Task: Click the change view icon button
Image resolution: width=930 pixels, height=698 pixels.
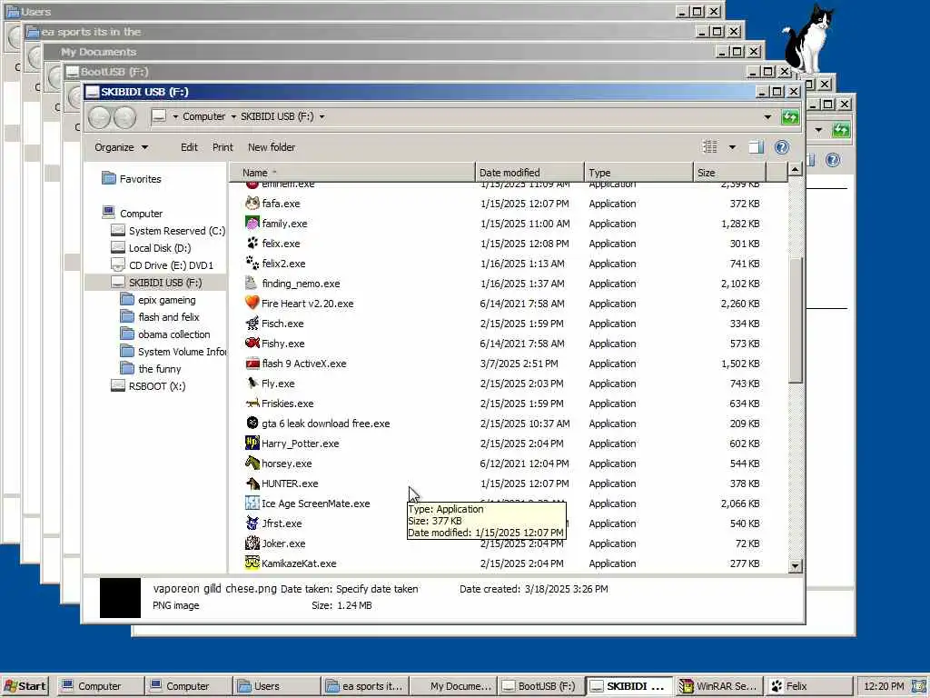Action: tap(710, 147)
